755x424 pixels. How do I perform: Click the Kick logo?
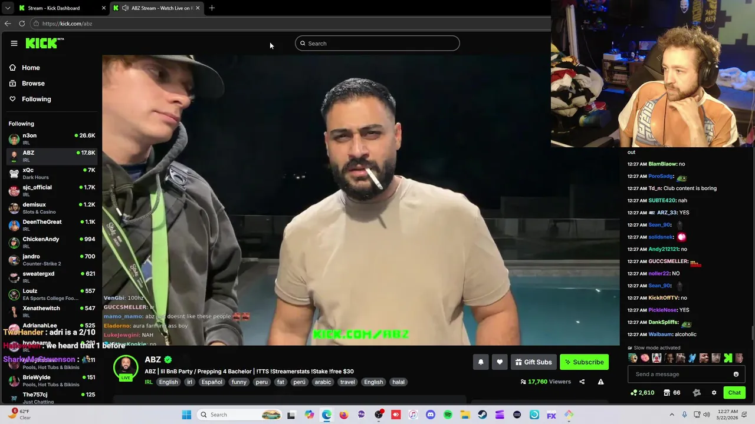coord(44,43)
